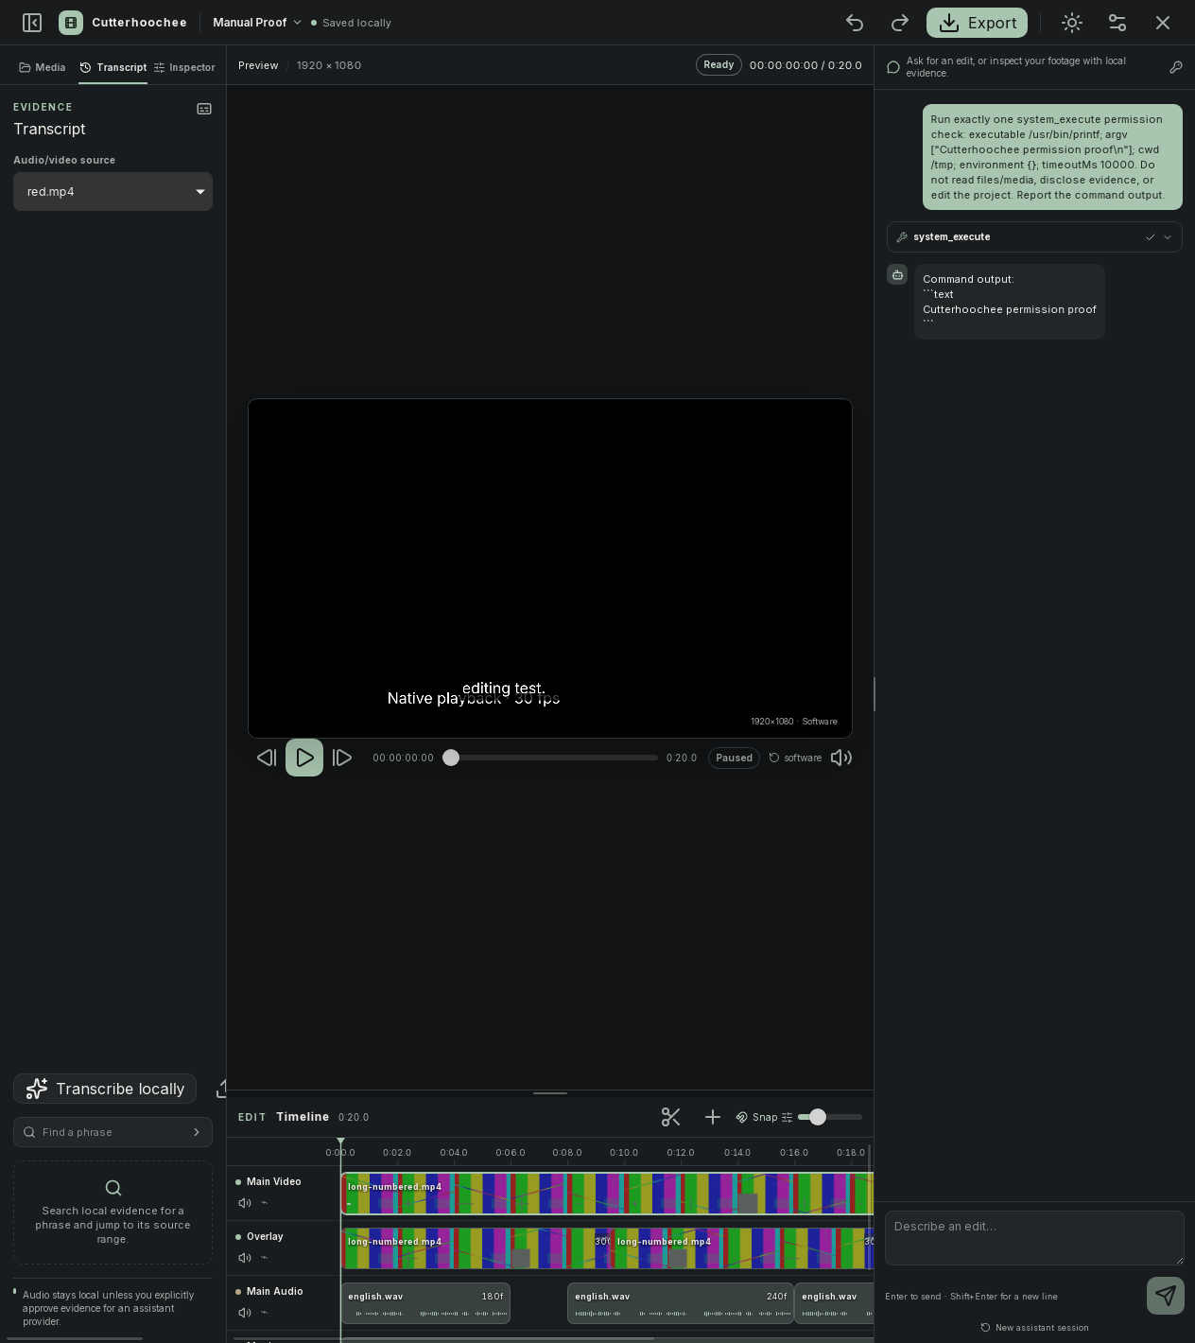Focus the Describe an edit text box
The height and width of the screenshot is (1343, 1195).
click(x=1034, y=1238)
